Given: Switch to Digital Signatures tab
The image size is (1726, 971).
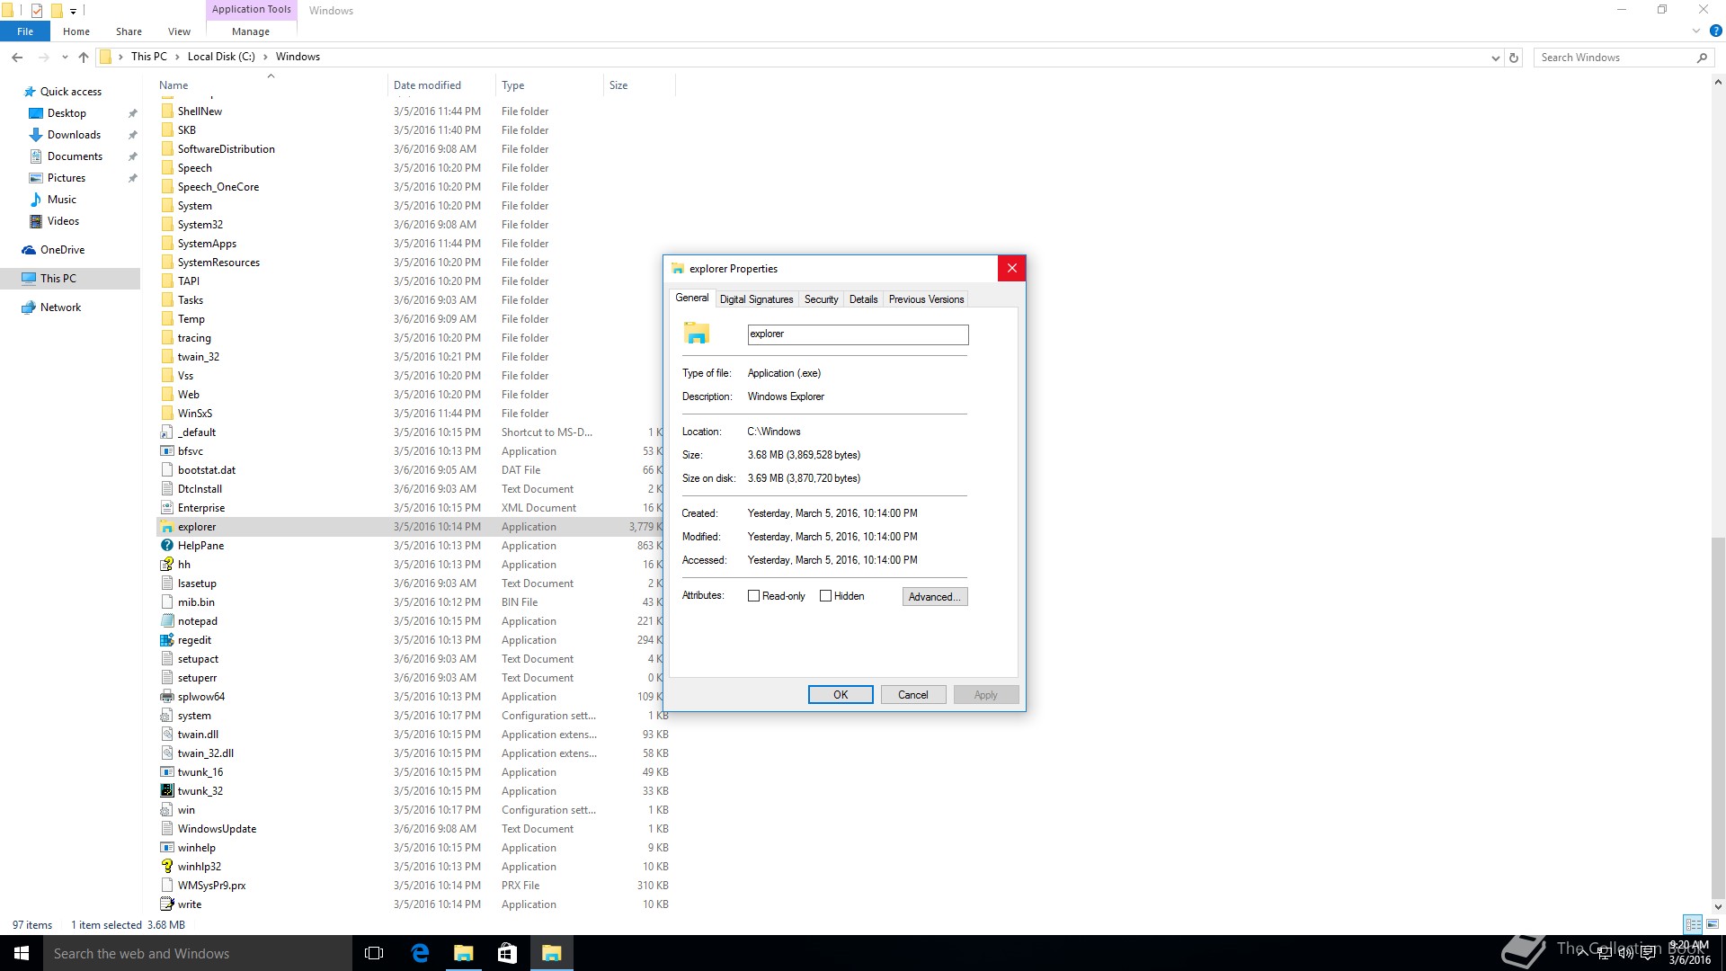Looking at the screenshot, I should pyautogui.click(x=756, y=299).
